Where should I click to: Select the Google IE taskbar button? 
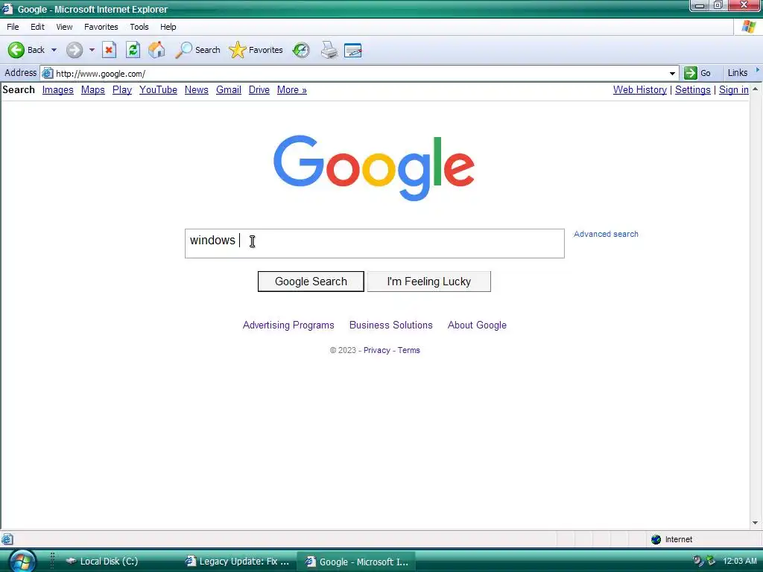coord(356,562)
